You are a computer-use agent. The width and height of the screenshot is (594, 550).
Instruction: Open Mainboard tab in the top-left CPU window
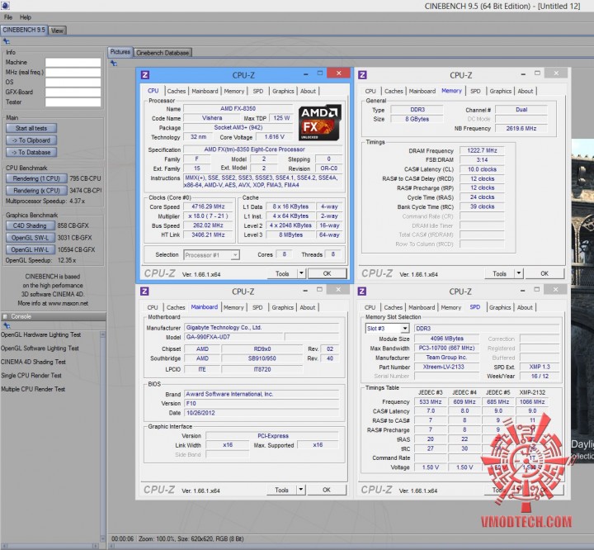205,91
